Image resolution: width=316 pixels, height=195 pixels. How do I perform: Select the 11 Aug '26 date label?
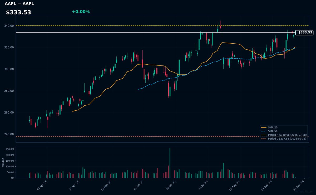pos(235,186)
